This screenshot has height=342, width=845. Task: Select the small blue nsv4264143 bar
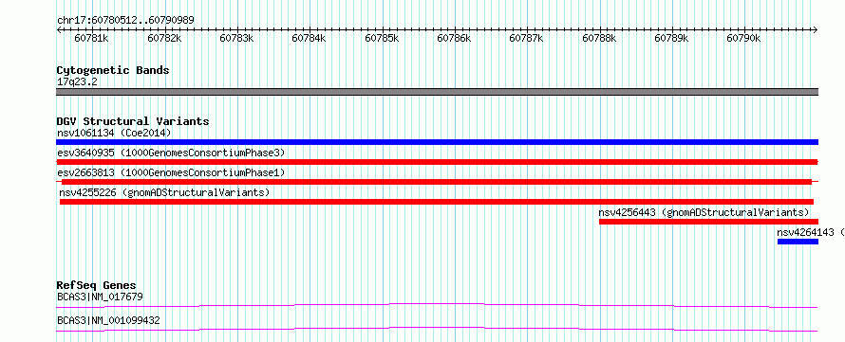pyautogui.click(x=798, y=242)
